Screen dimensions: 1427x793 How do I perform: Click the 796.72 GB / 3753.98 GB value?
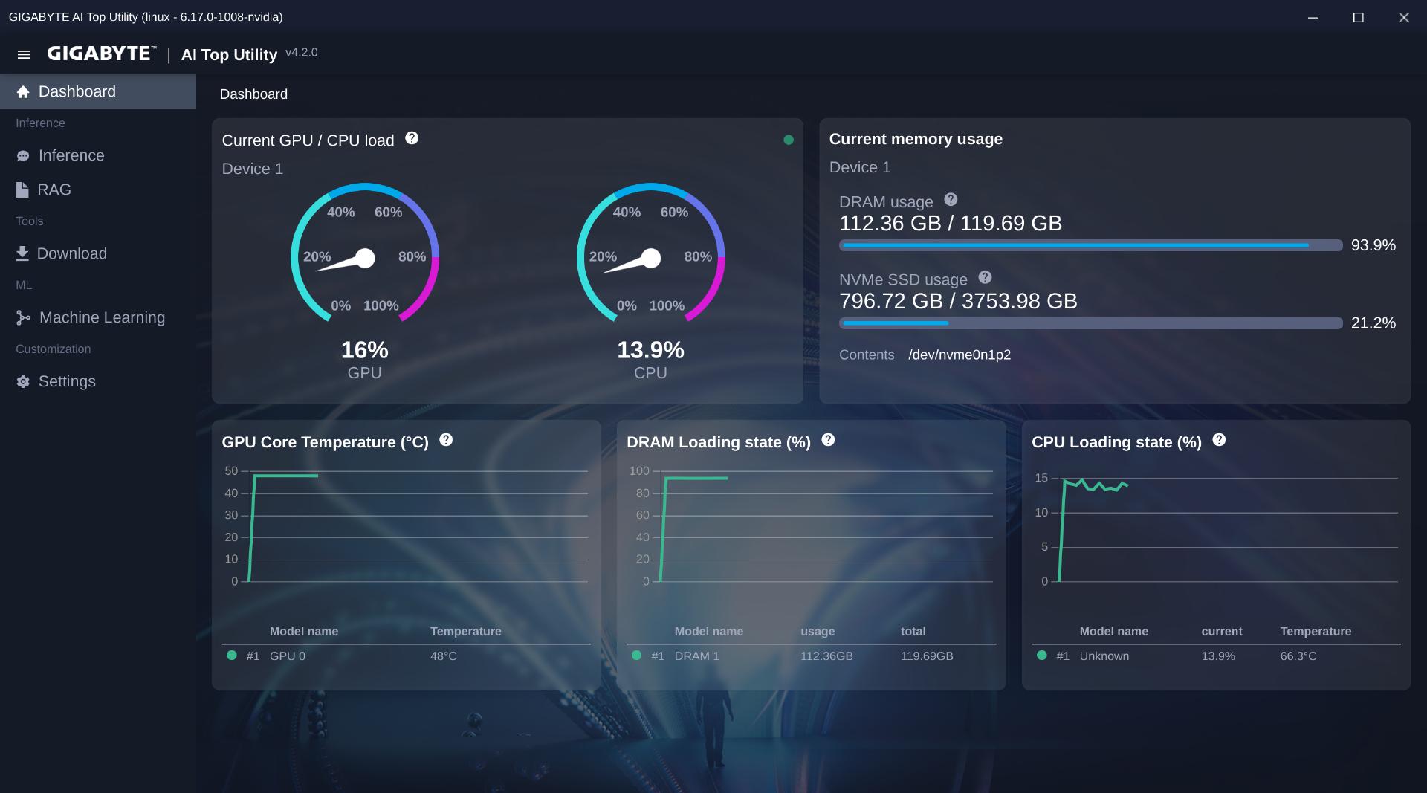point(958,301)
